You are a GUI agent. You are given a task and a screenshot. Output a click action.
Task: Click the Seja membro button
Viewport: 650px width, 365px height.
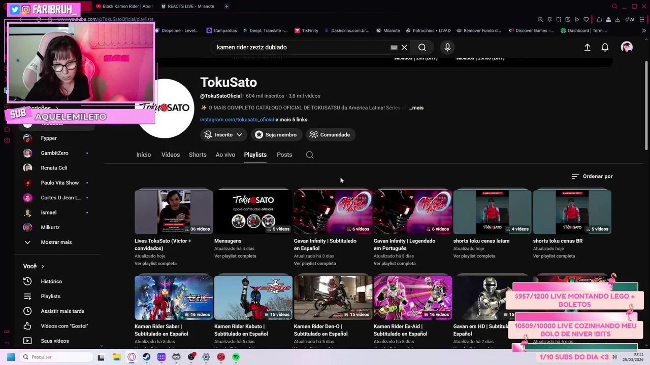(x=276, y=135)
